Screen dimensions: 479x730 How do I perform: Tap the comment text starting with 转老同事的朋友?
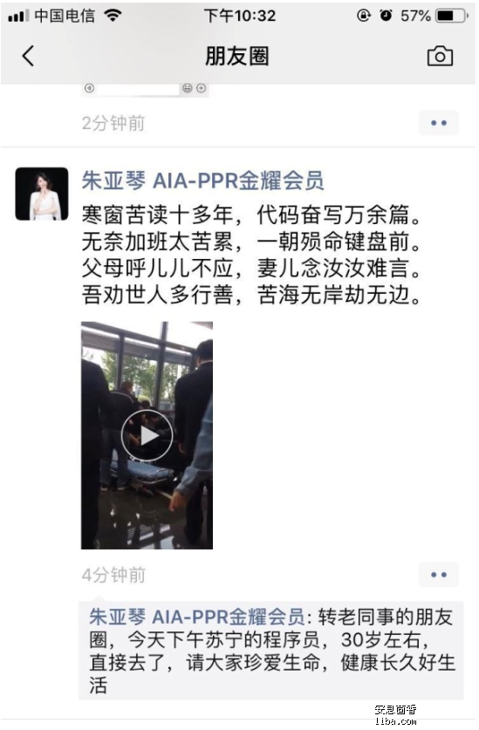tap(272, 652)
